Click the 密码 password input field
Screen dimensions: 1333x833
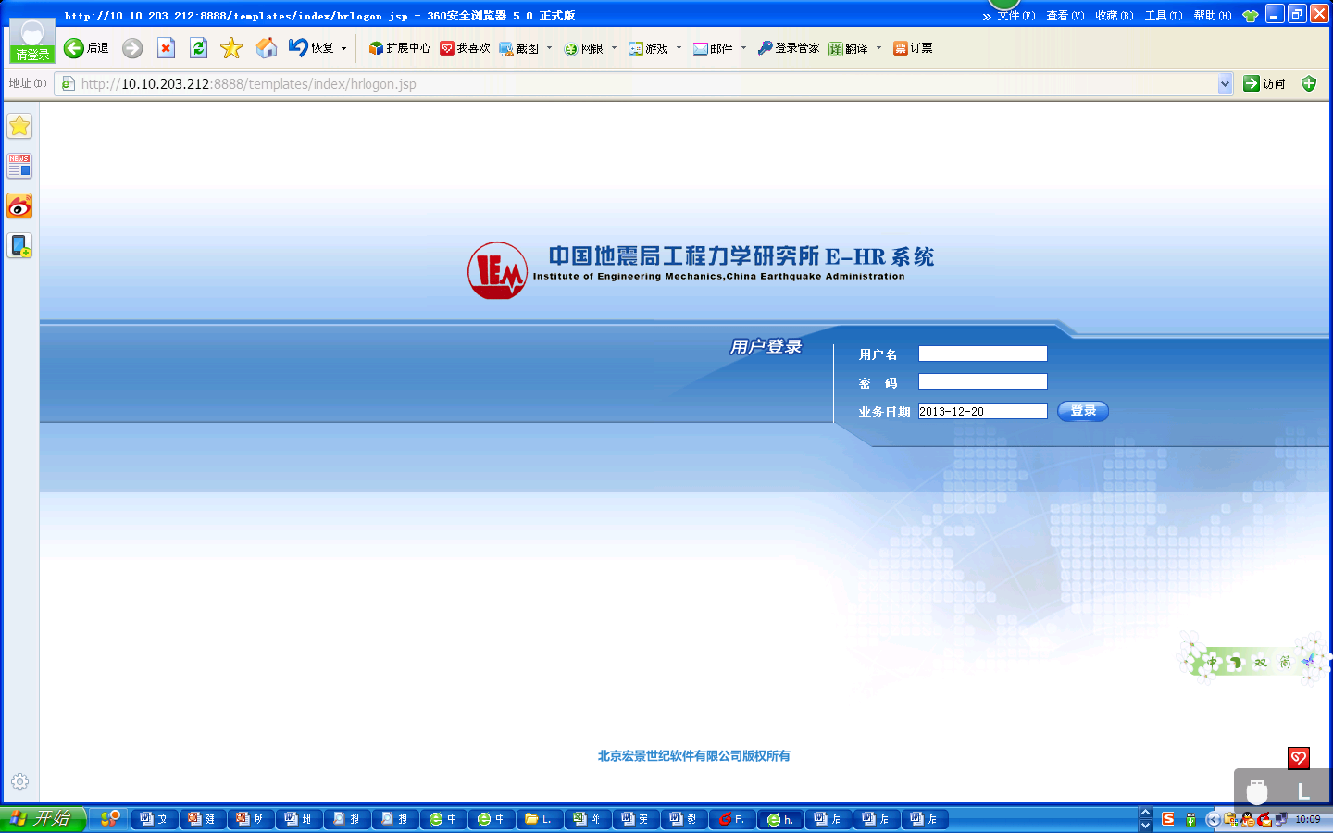pos(983,381)
